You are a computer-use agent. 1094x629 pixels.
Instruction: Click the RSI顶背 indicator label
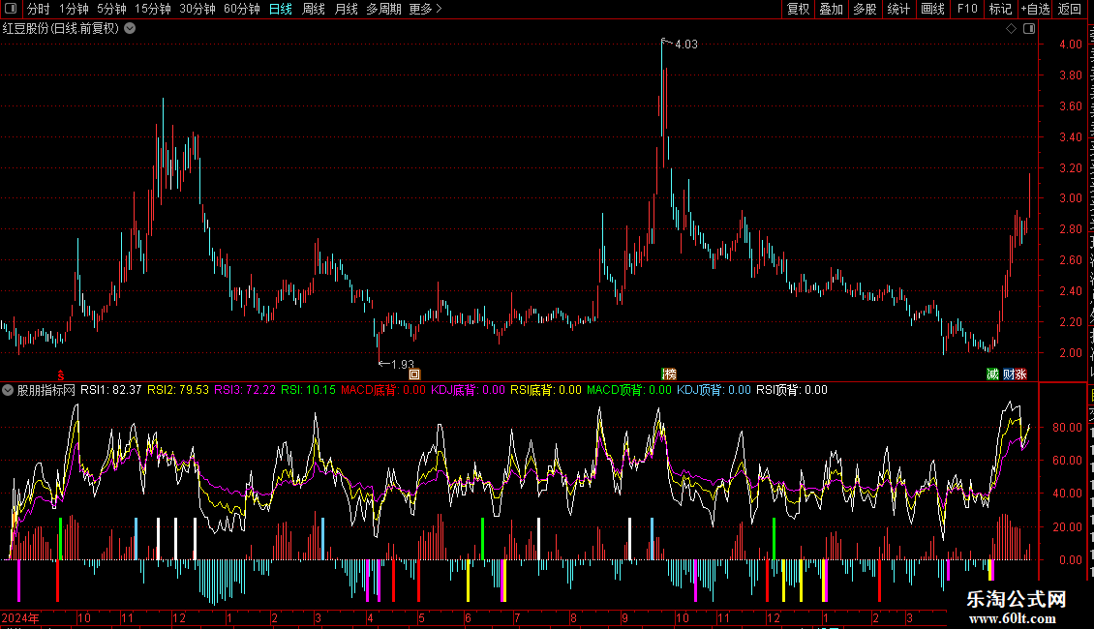coord(792,390)
